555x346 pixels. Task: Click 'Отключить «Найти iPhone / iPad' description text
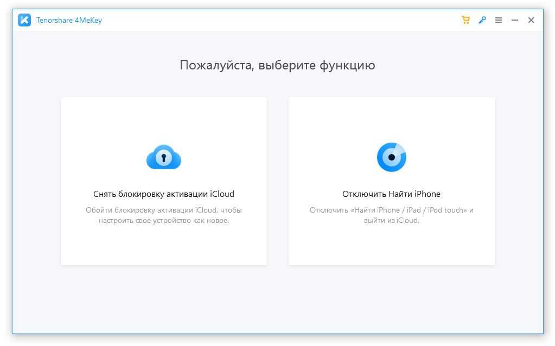pyautogui.click(x=392, y=215)
